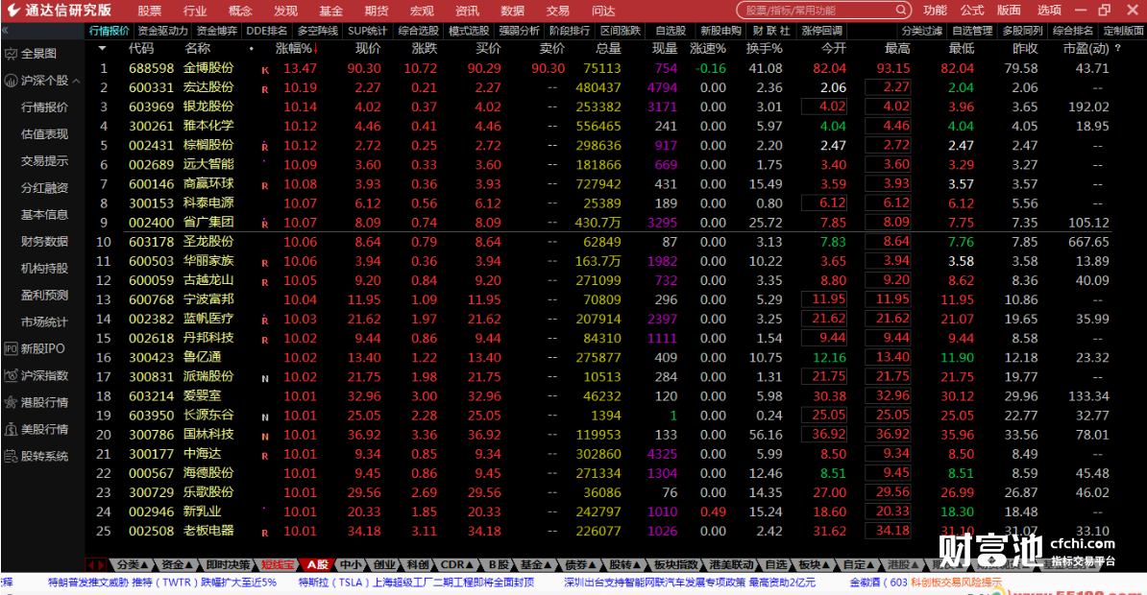Viewport: 1147px width, 595px height.
Task: Click the R marker on 宏达股份 row
Action: point(265,90)
